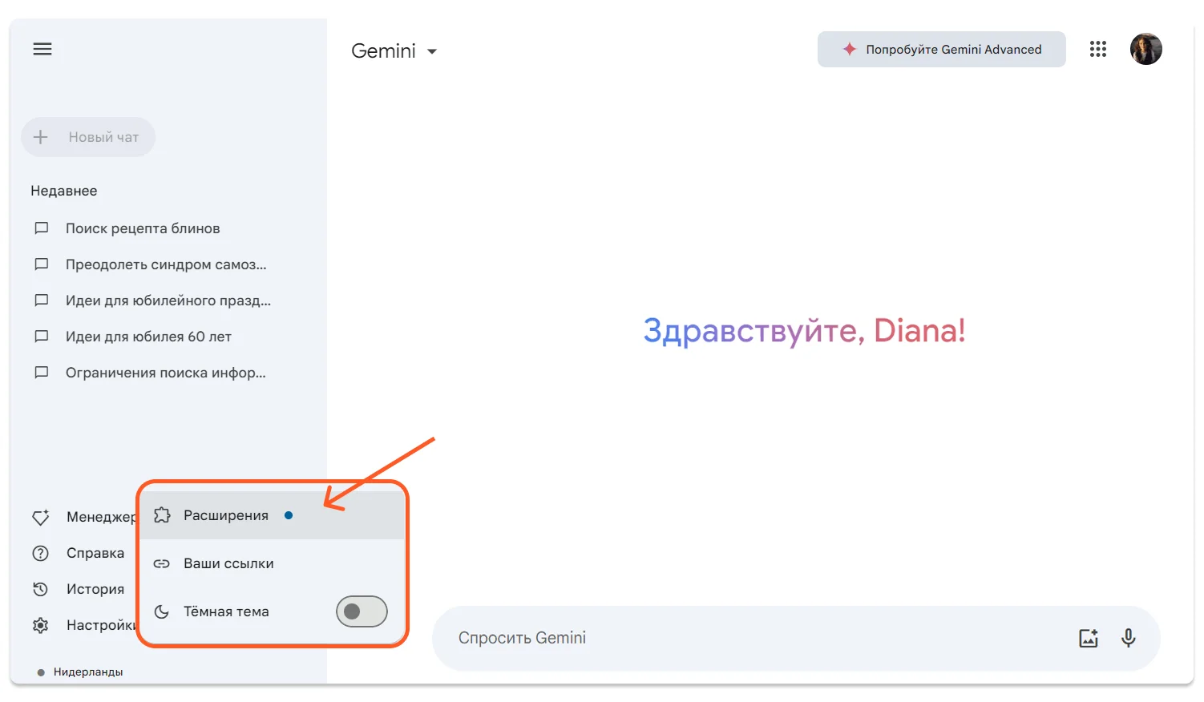1204x702 pixels.
Task: Click the Google apps grid icon
Action: click(1097, 50)
